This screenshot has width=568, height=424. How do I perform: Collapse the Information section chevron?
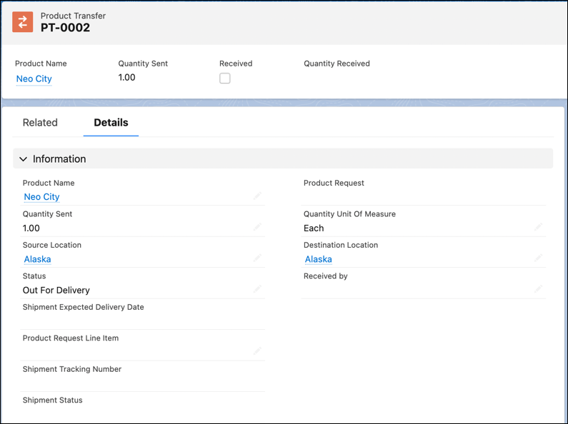coord(23,158)
